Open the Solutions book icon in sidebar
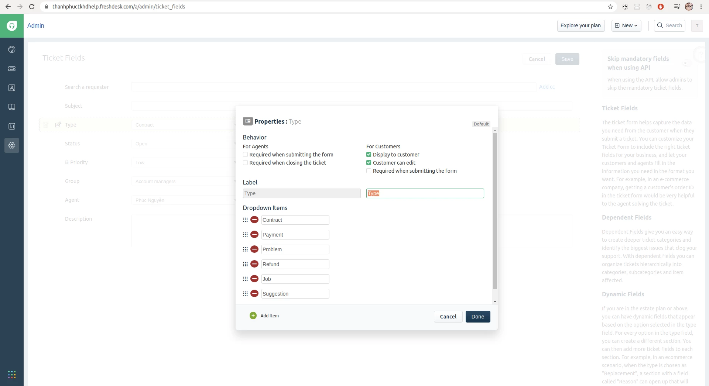709x386 pixels. [12, 107]
